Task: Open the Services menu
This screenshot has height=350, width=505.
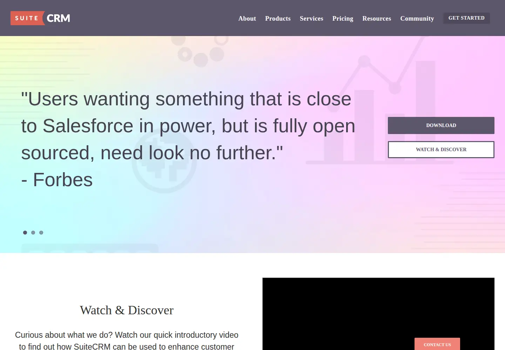Action: [x=311, y=19]
